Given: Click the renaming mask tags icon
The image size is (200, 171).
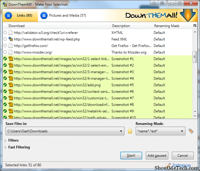Looking at the screenshot, I should [x=191, y=131].
